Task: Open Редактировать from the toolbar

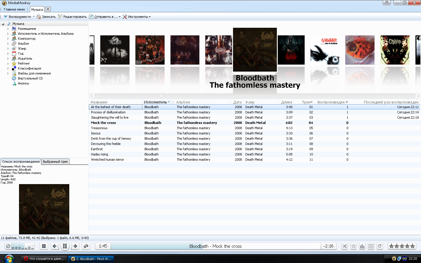Action: pos(72,17)
